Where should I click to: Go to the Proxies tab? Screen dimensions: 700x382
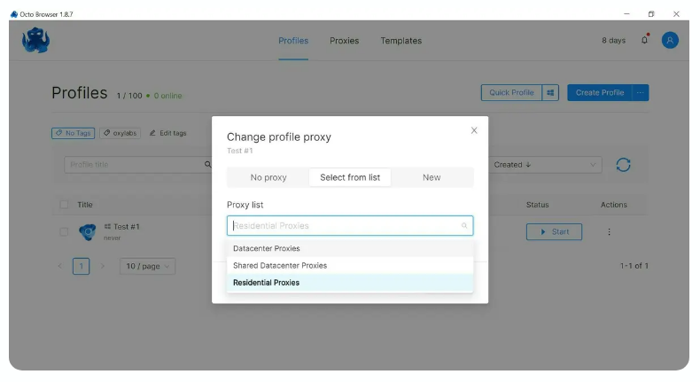point(344,41)
